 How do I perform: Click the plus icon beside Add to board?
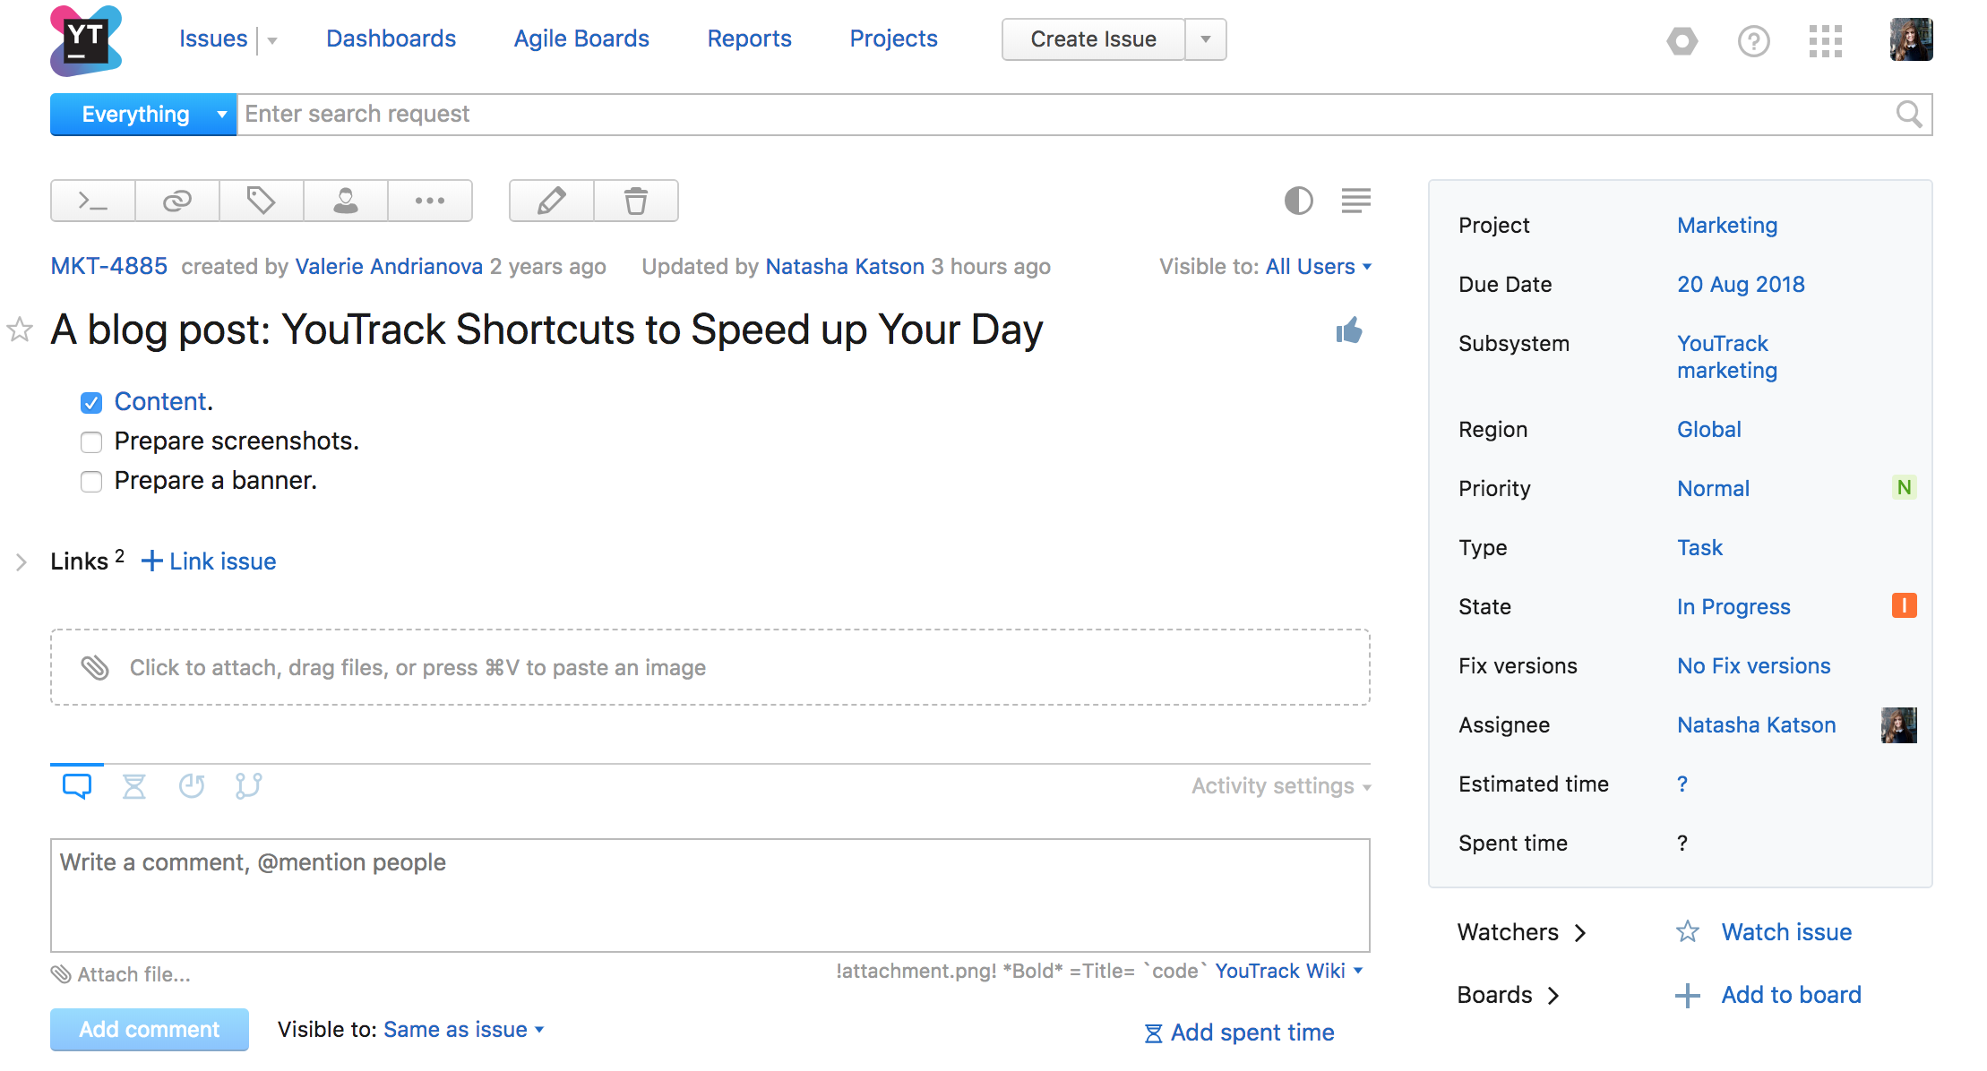click(x=1688, y=995)
